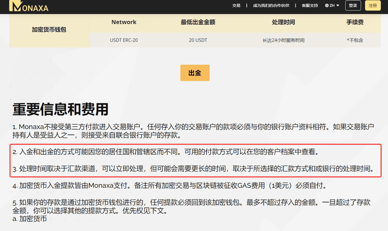Click the 重要信息和费用 heading
The image size is (388, 231).
60,109
